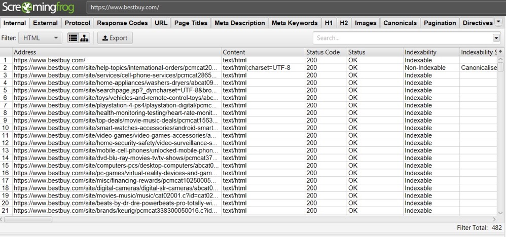Expand the search options dropdown arrow
Image resolution: width=506 pixels, height=237 pixels.
pyautogui.click(x=496, y=38)
